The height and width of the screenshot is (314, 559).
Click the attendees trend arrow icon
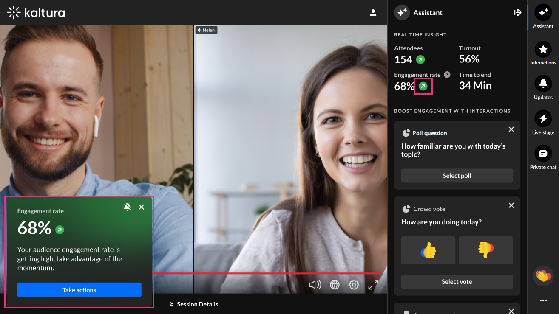[x=420, y=59]
